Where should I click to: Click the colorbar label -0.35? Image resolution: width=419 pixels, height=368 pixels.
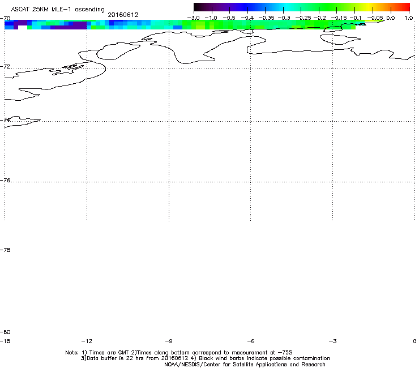click(x=267, y=18)
